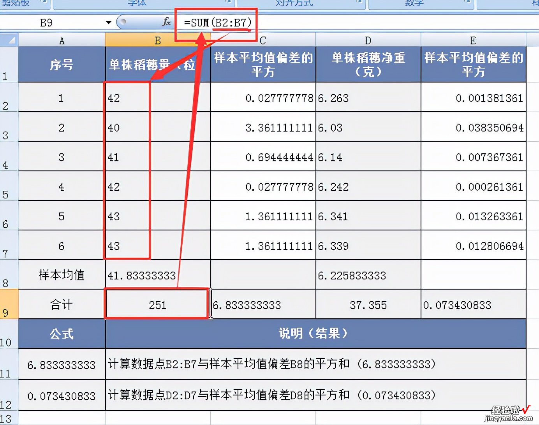Screen dimensions: 539x425
Task: Click the 说明（结果） header cell
Action: pos(315,334)
